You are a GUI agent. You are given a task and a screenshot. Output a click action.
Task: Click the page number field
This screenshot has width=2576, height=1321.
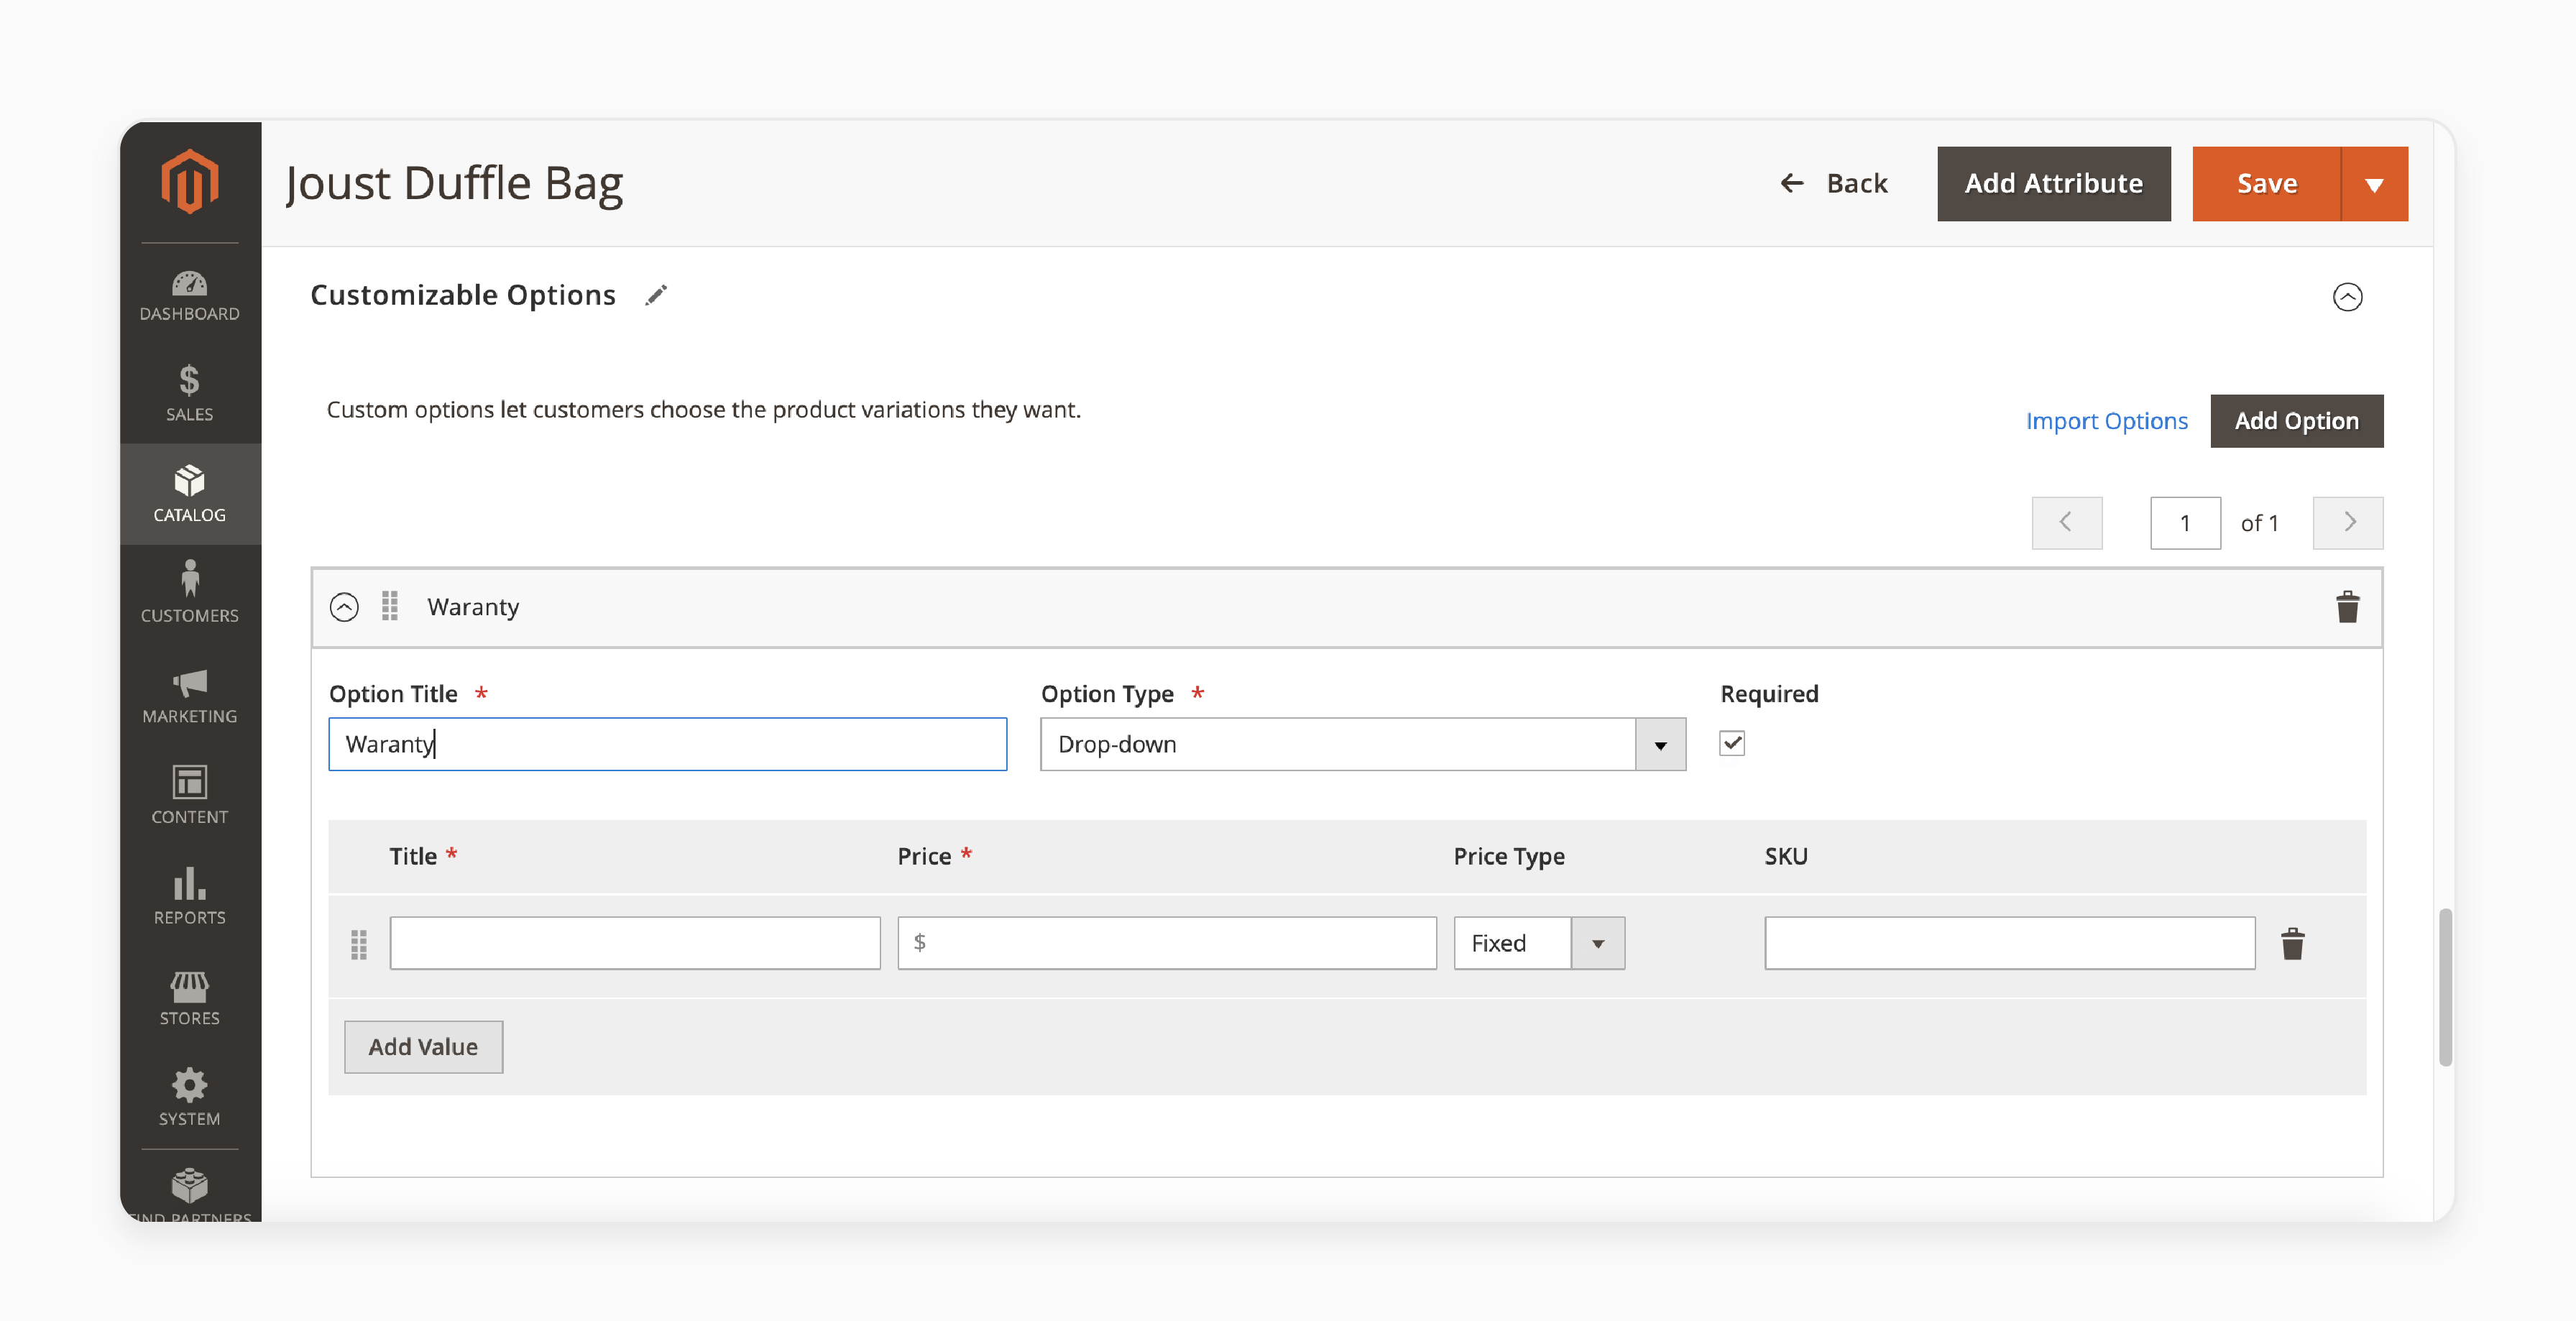pos(2185,522)
